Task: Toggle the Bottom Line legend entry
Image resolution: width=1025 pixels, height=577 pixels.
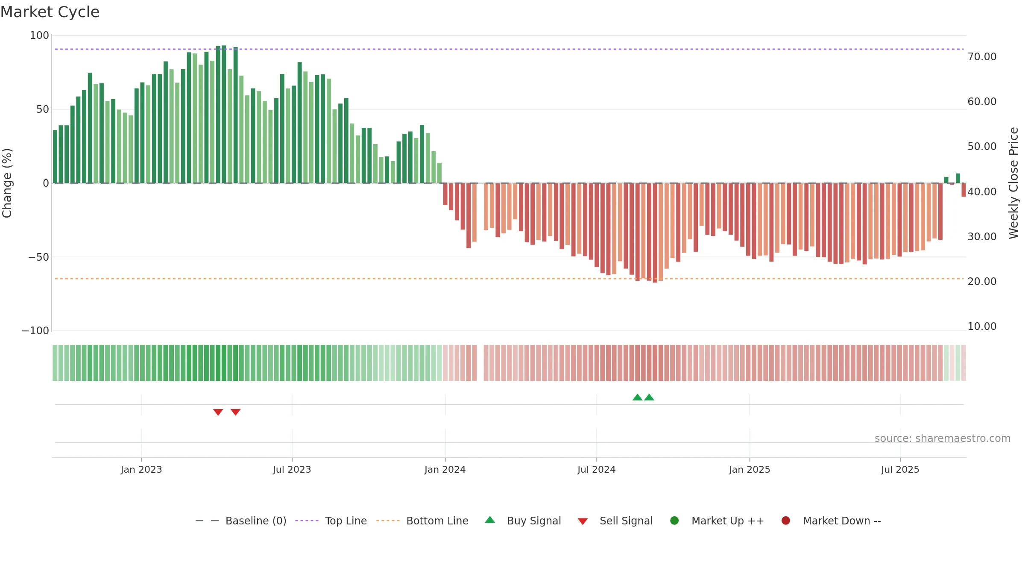Action: [x=422, y=521]
